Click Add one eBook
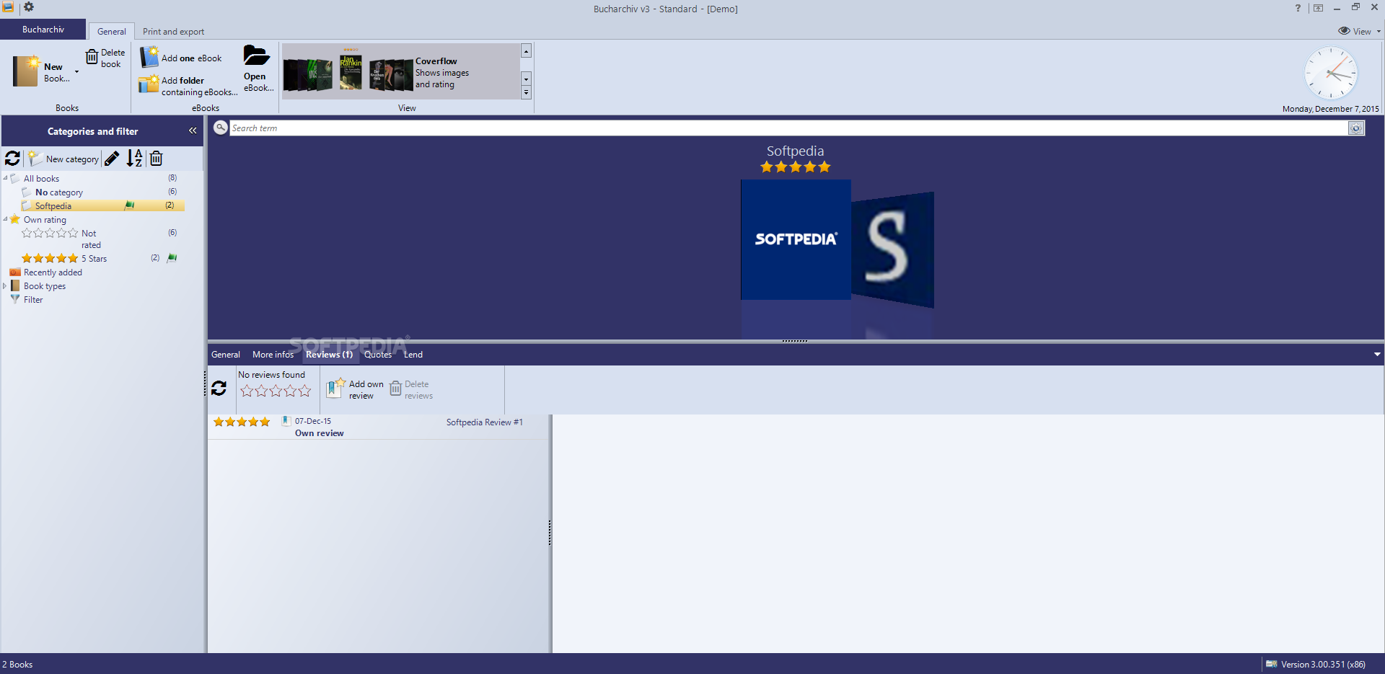 tap(182, 58)
